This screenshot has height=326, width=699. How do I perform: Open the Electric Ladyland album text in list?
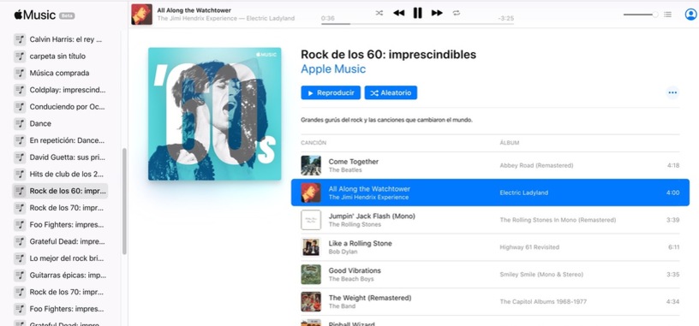point(523,193)
